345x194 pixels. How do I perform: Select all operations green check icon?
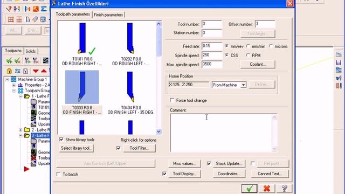(9, 60)
